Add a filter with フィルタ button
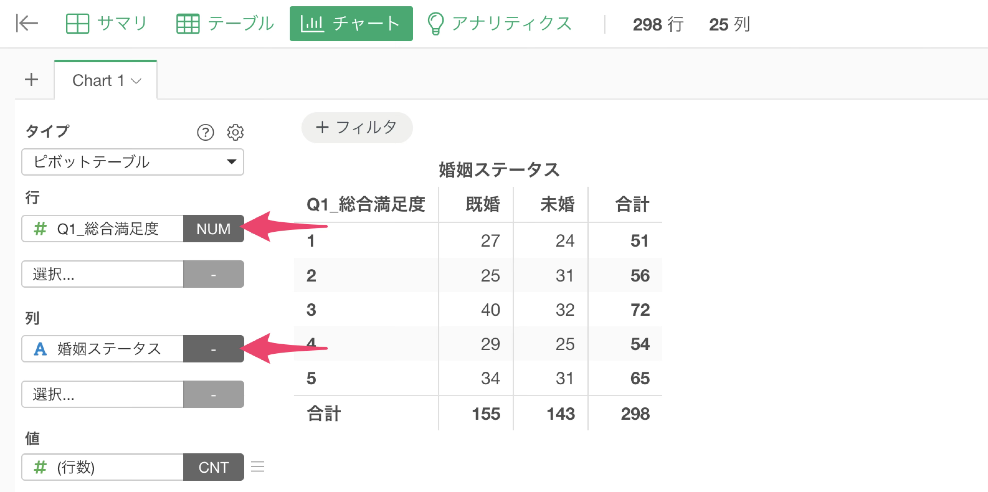The width and height of the screenshot is (988, 492). click(357, 127)
